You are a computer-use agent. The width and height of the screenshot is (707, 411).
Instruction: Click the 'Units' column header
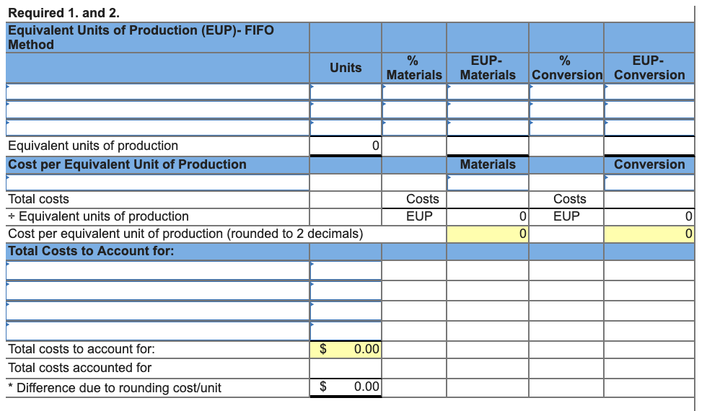(346, 68)
